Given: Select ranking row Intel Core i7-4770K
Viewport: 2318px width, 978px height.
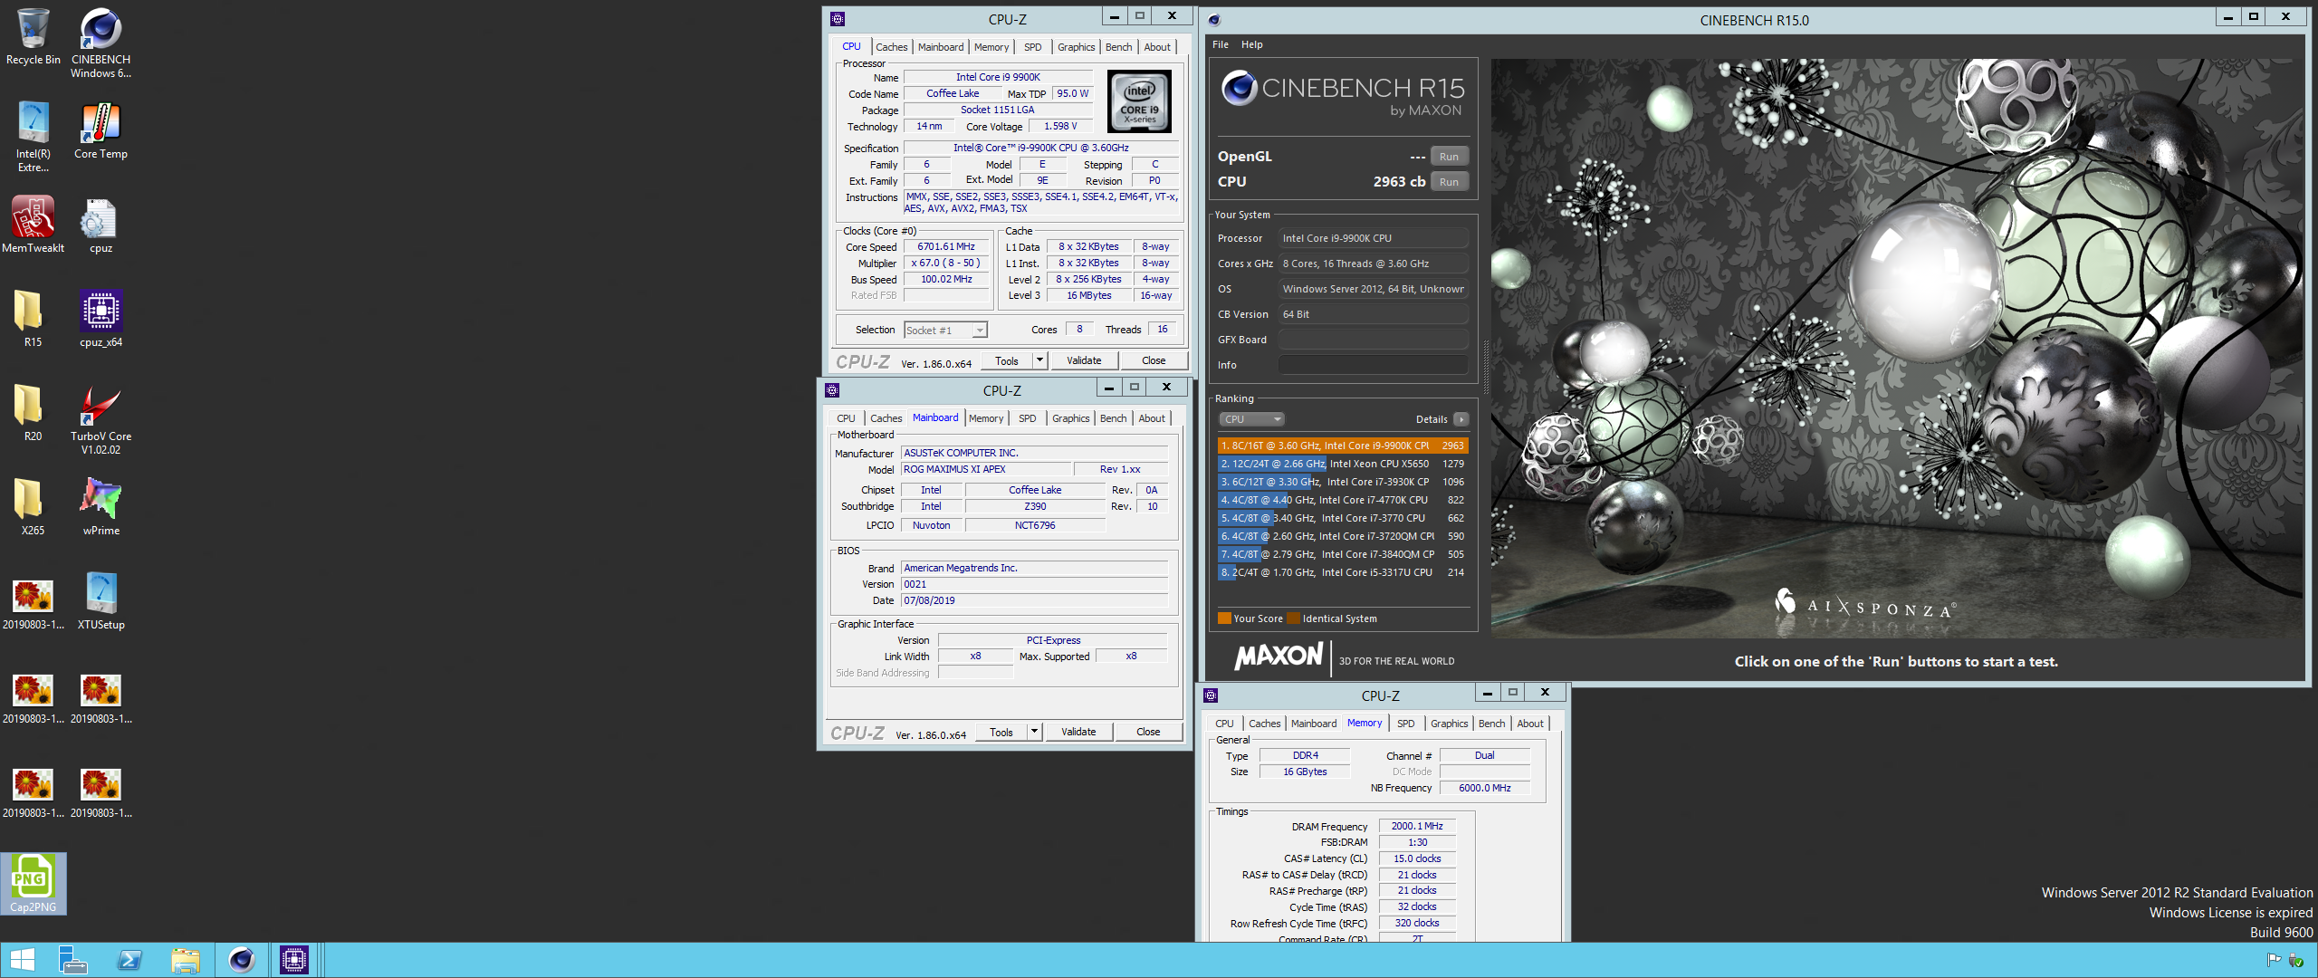Looking at the screenshot, I should [1342, 500].
